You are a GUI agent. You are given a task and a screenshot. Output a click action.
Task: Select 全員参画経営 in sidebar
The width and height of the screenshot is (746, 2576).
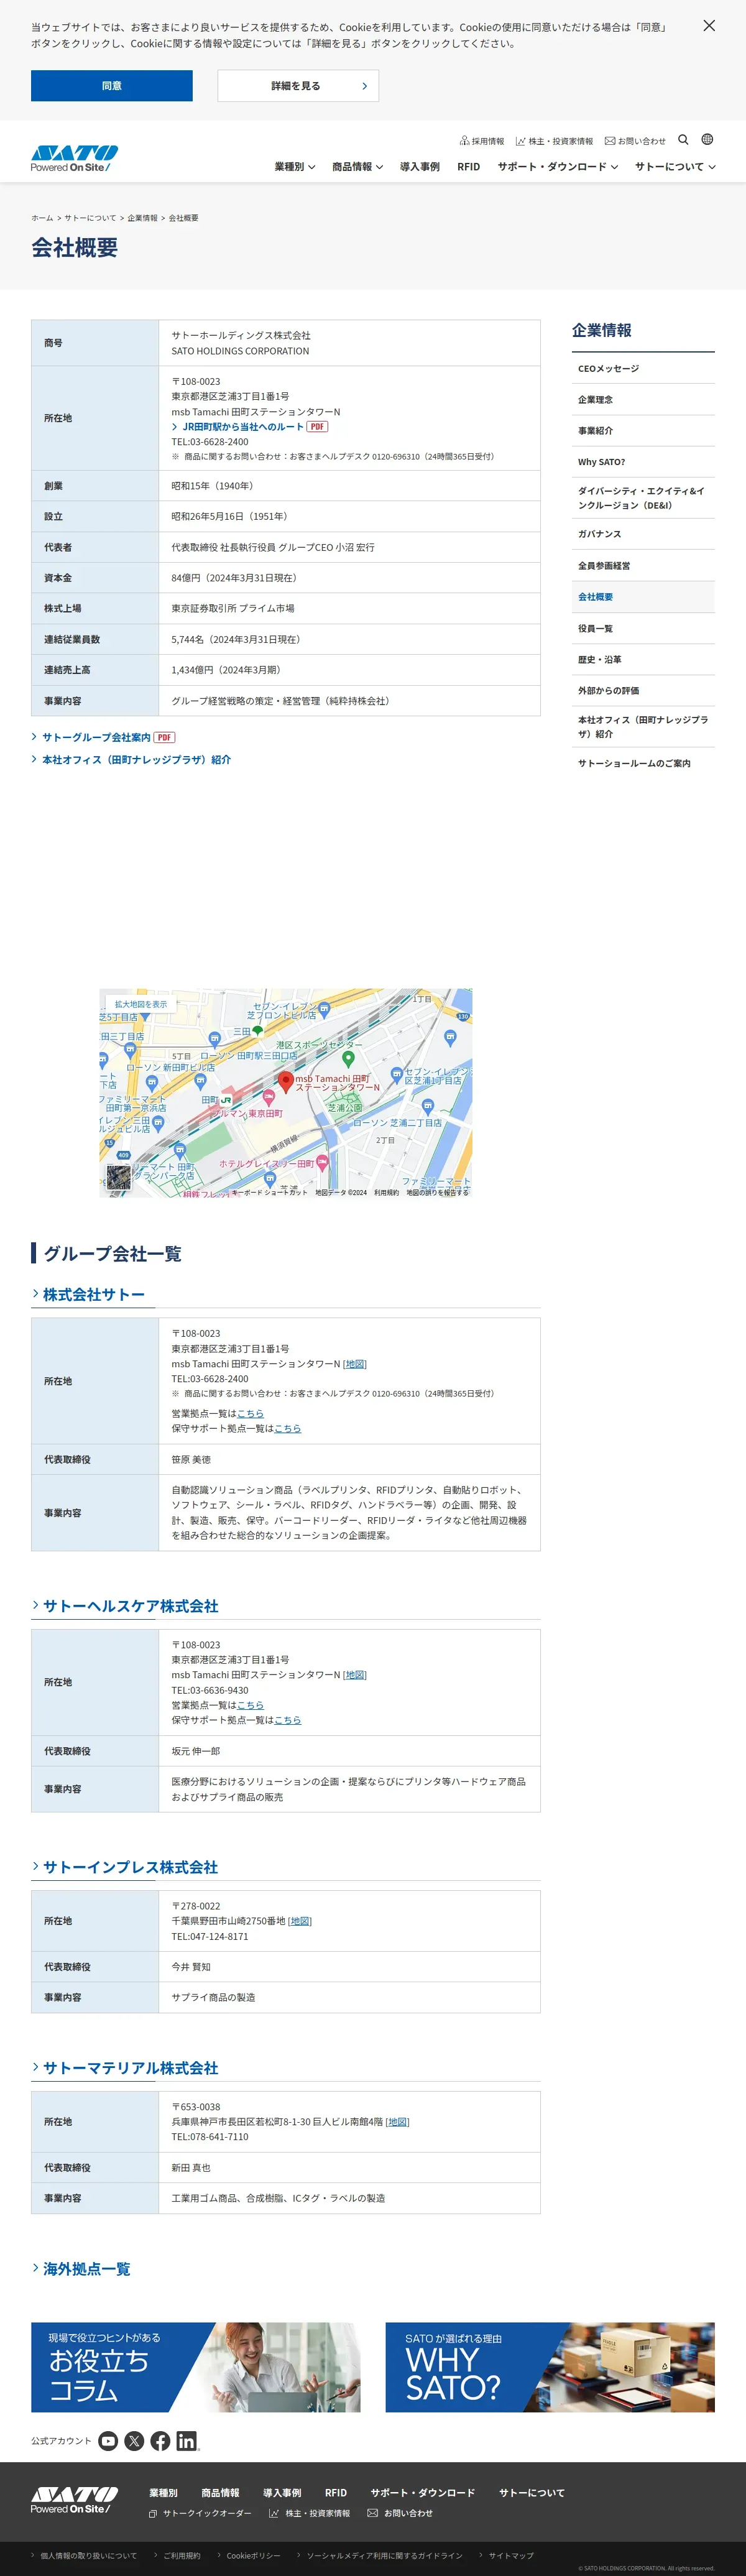[643, 566]
